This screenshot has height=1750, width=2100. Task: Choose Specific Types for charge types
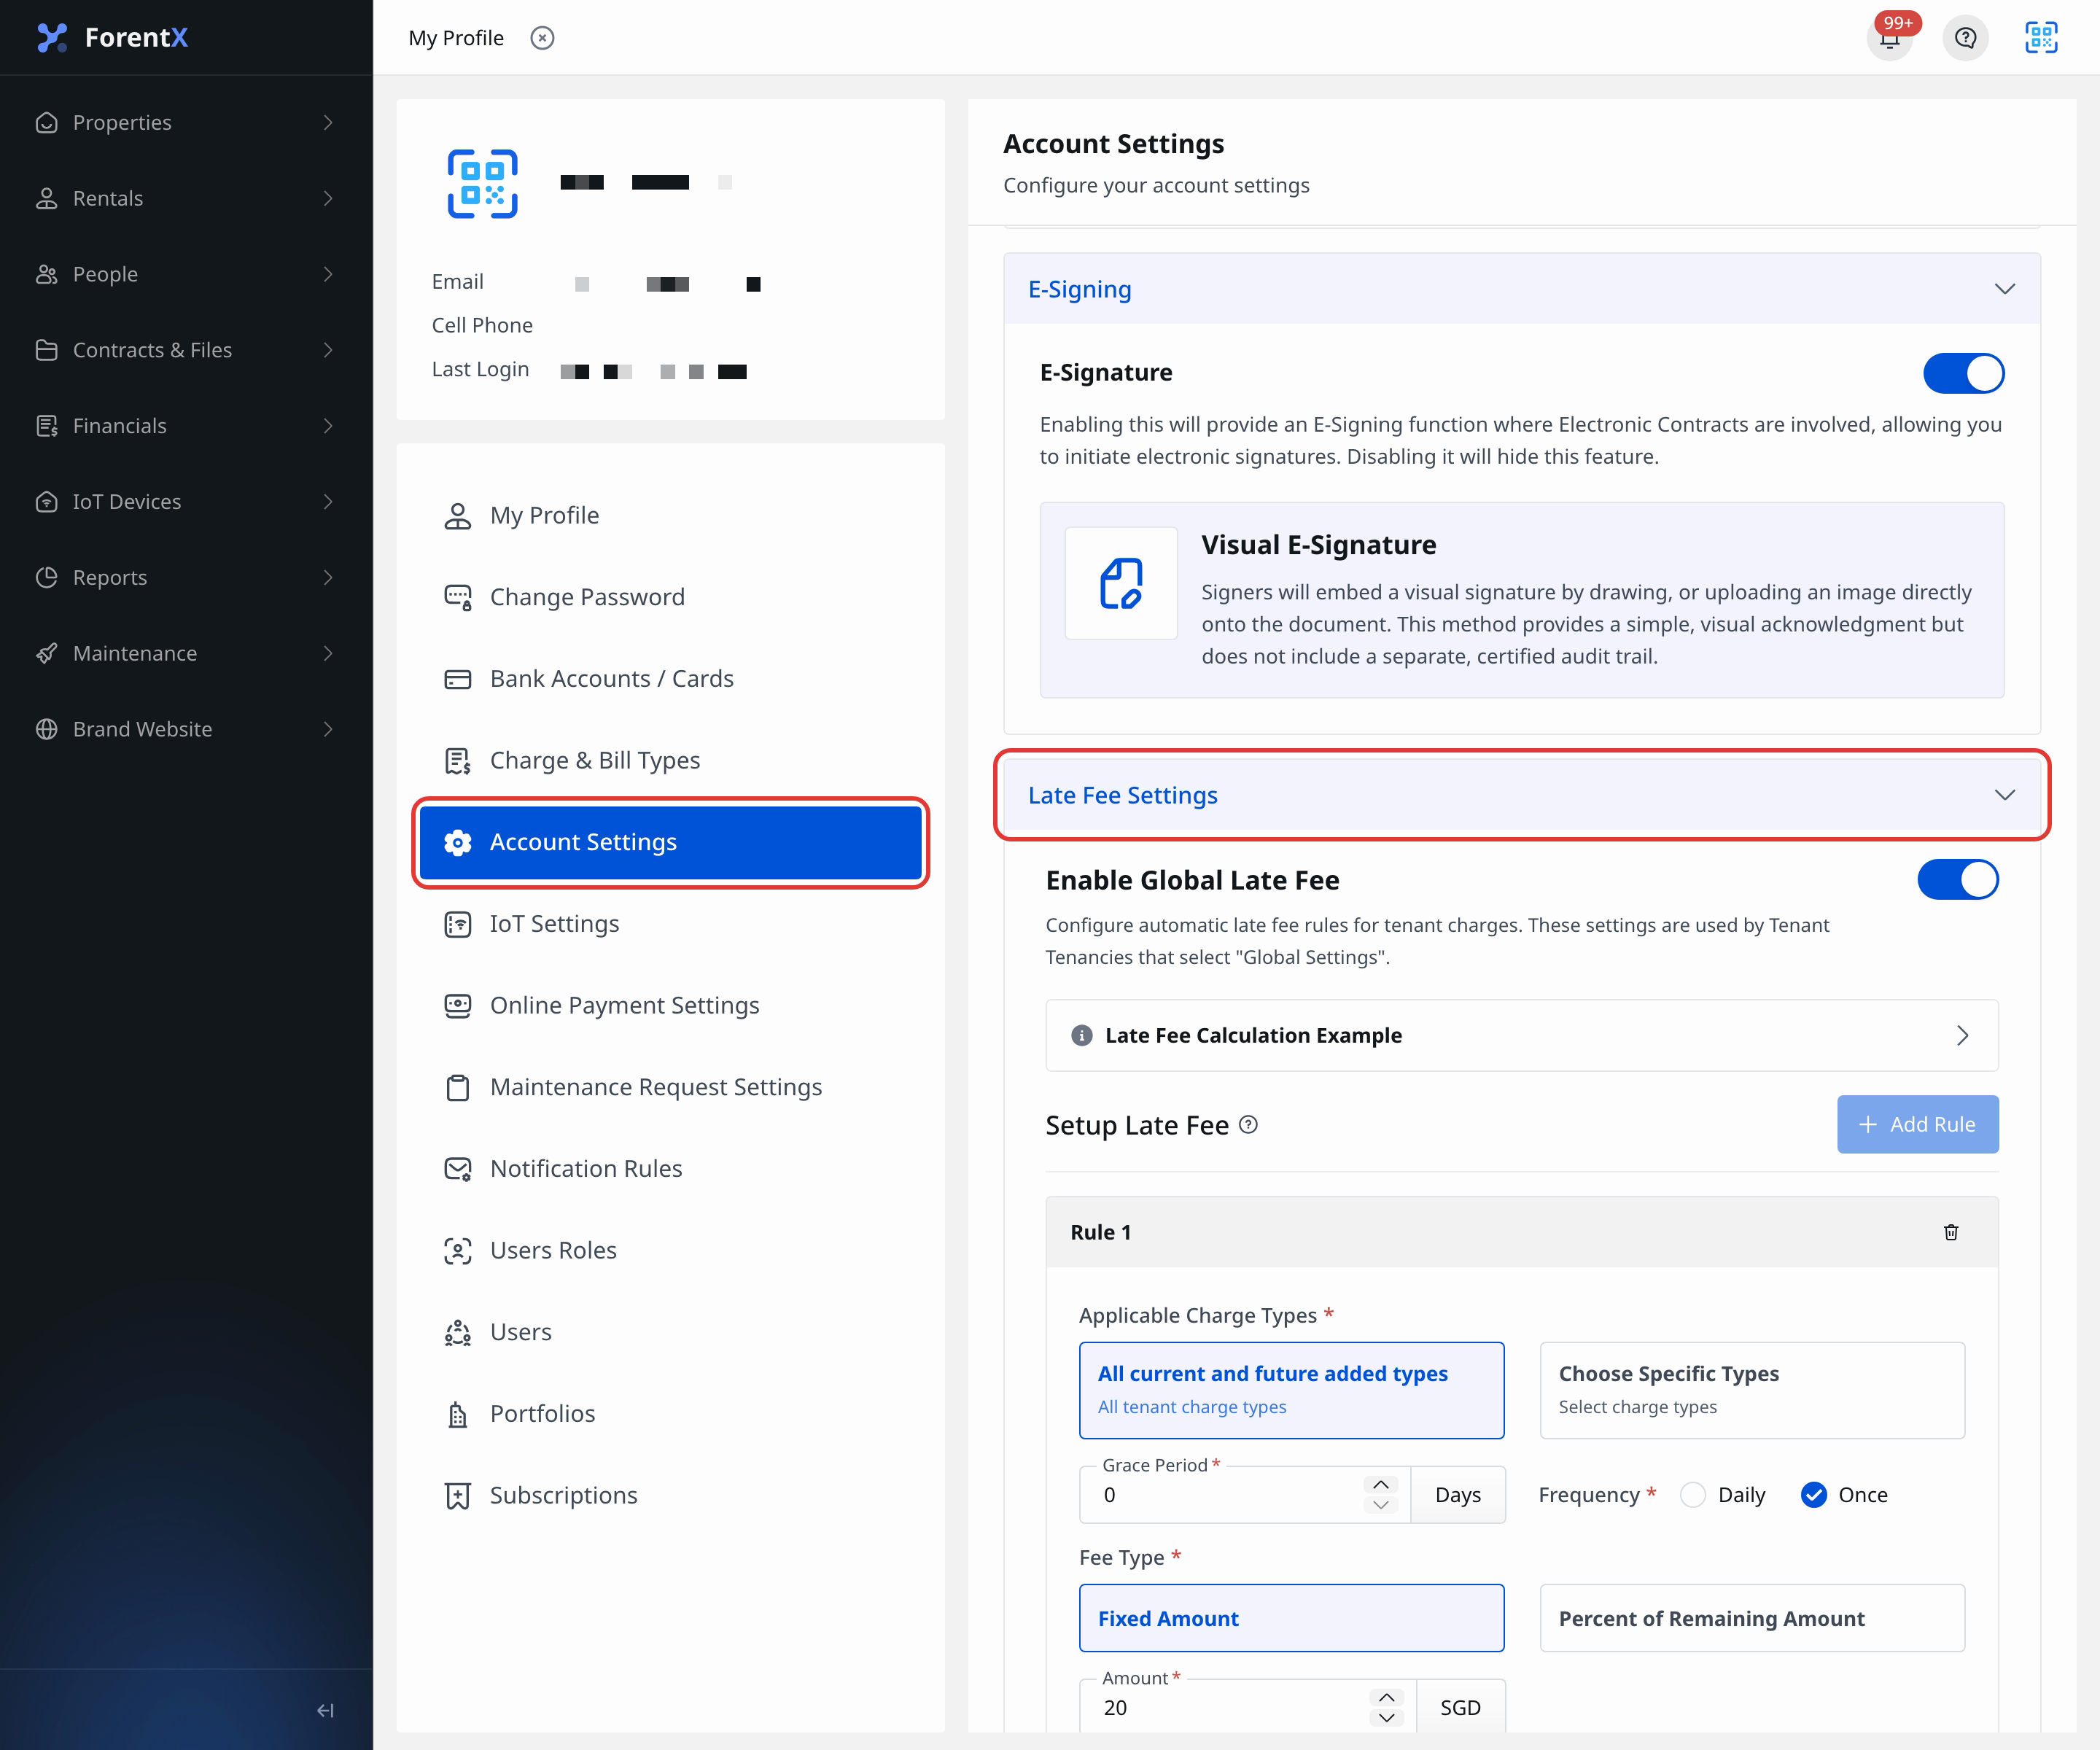pos(1752,1390)
